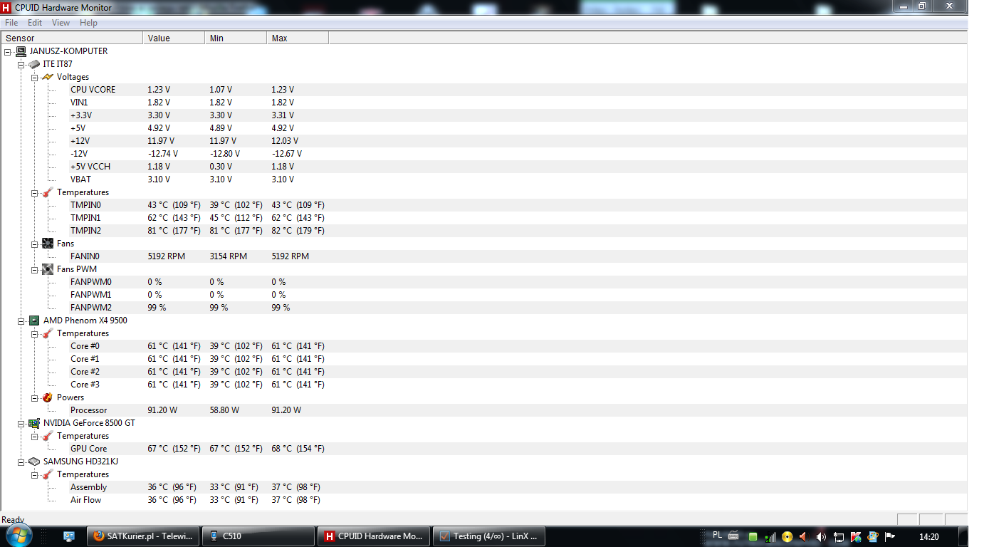Click the 58.80 W minimum power value
This screenshot has height=547, width=984.
[x=224, y=410]
